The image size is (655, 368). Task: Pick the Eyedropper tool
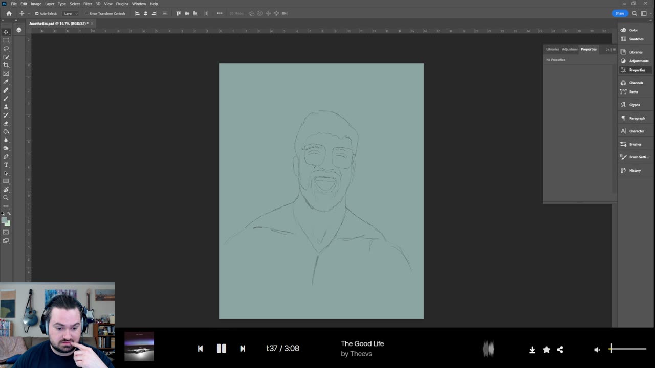pos(6,82)
